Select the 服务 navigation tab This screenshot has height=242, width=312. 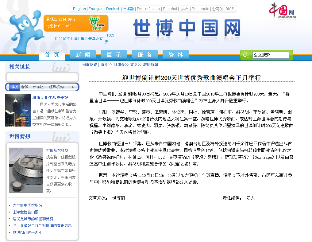(145, 55)
